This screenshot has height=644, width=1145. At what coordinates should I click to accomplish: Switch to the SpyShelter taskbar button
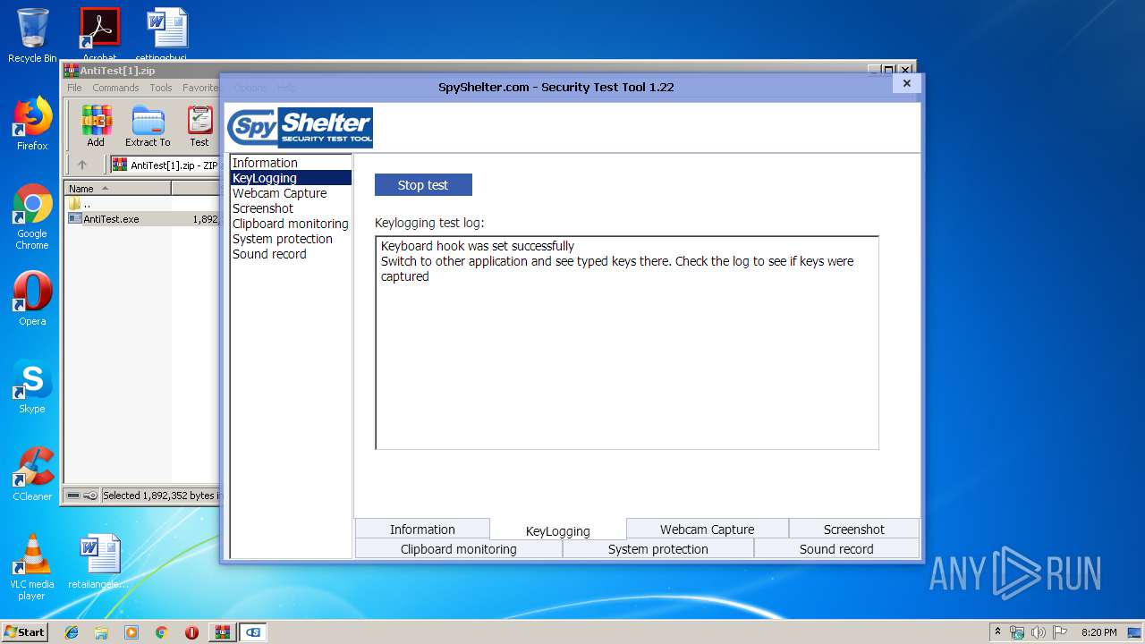(253, 631)
